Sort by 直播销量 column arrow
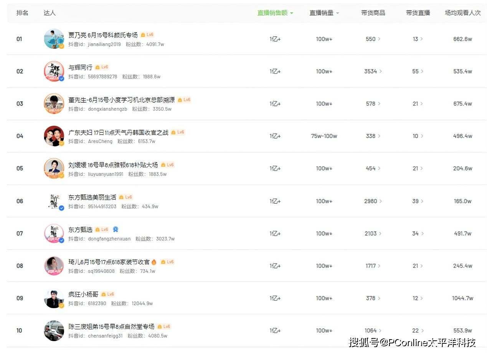 [338, 13]
